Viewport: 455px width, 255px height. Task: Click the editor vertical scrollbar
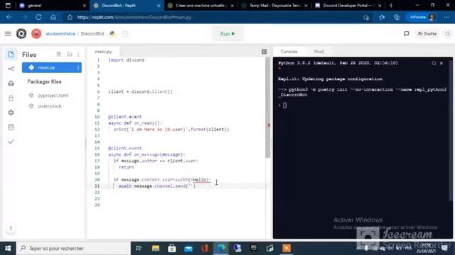point(267,108)
